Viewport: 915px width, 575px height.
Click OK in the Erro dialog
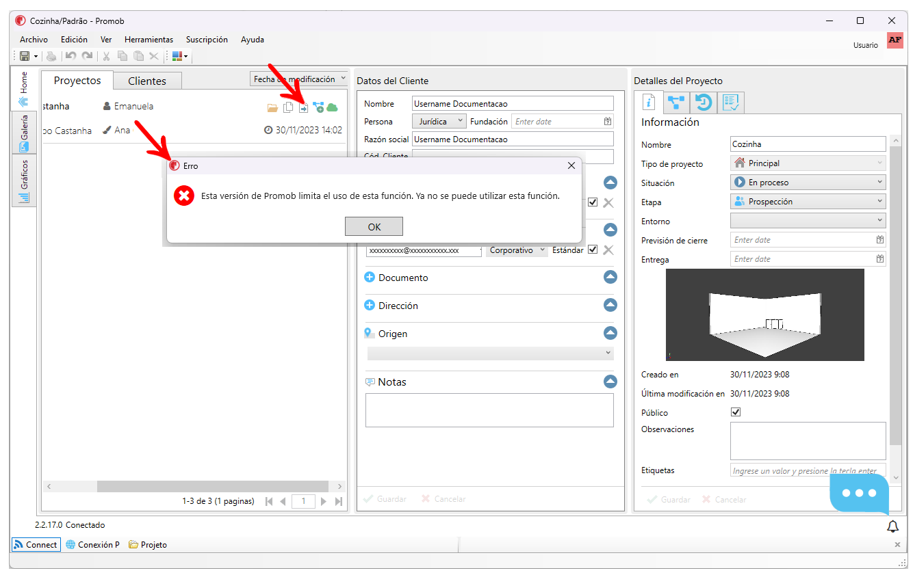374,227
